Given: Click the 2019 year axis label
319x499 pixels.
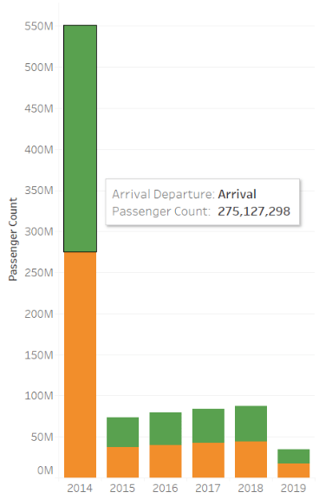Looking at the screenshot, I should click(x=293, y=488).
